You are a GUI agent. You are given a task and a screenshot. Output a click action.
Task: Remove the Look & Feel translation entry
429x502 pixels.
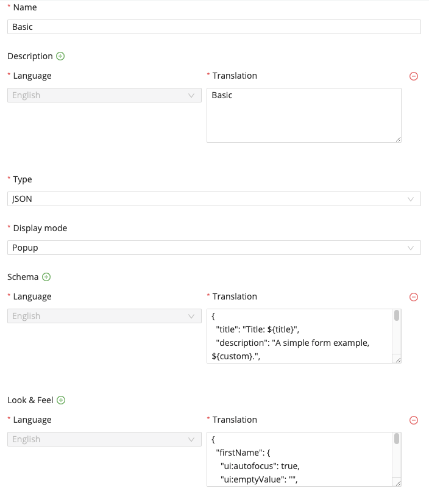414,420
